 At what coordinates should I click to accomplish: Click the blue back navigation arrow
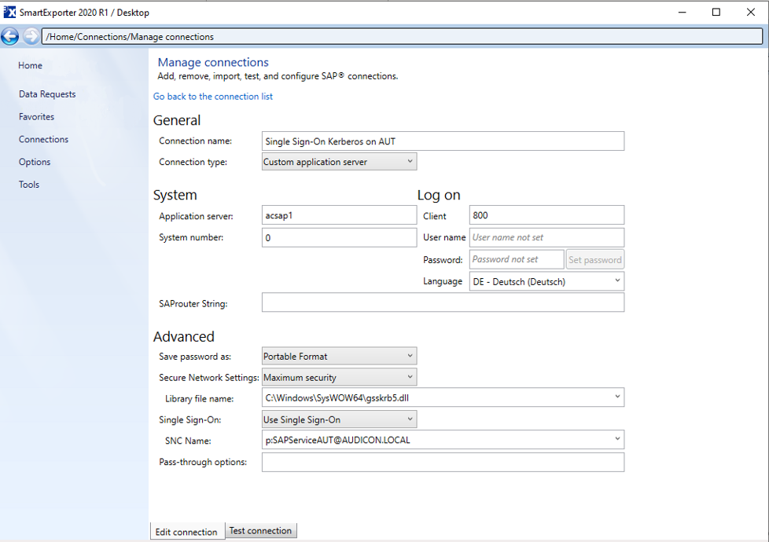click(9, 36)
